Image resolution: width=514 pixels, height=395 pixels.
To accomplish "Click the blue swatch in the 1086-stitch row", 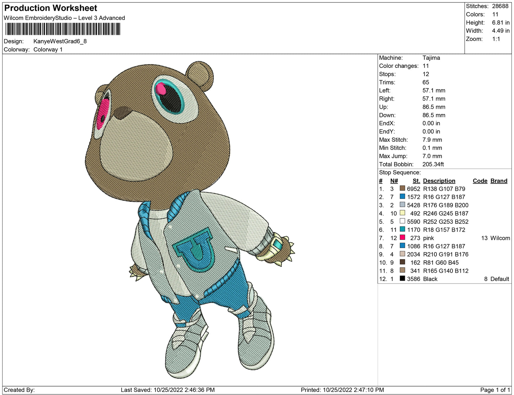I will (x=402, y=245).
